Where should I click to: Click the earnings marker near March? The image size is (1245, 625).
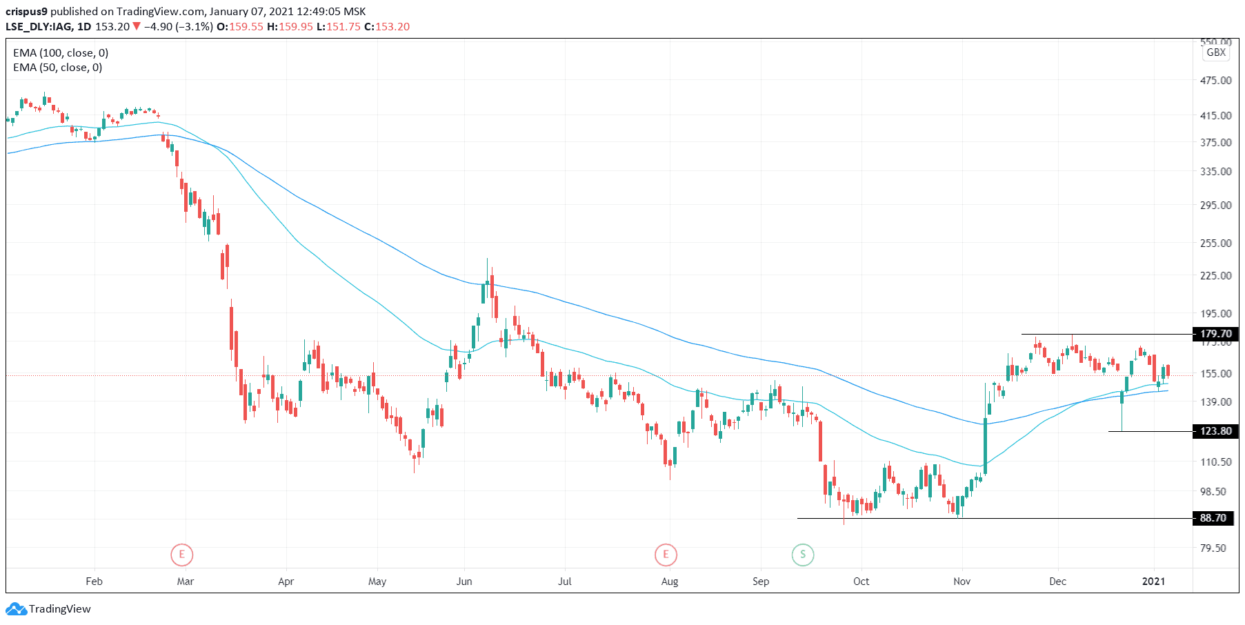pos(181,554)
